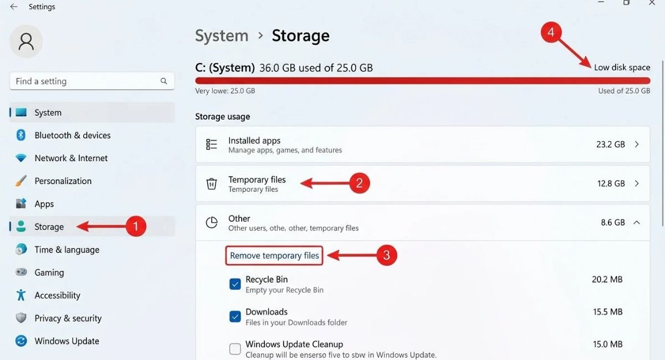Collapse the Other section chevron

click(x=637, y=222)
